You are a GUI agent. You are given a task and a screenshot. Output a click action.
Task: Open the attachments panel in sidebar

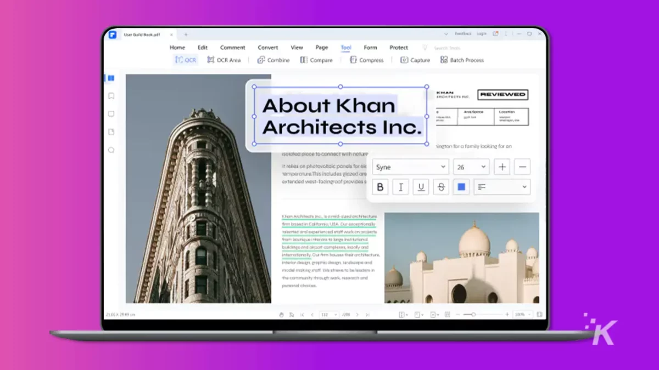(x=111, y=132)
